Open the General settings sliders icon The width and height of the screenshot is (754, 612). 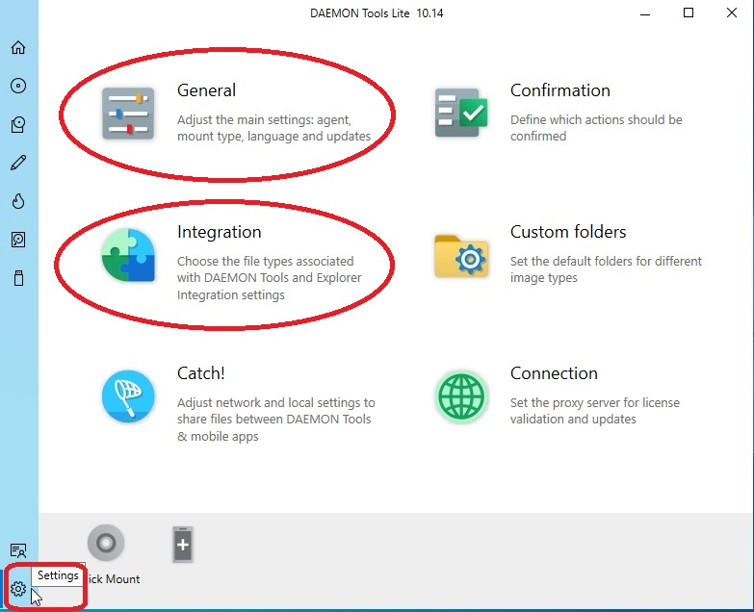[128, 114]
